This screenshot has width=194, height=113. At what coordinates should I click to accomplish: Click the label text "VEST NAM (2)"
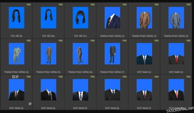point(176,72)
